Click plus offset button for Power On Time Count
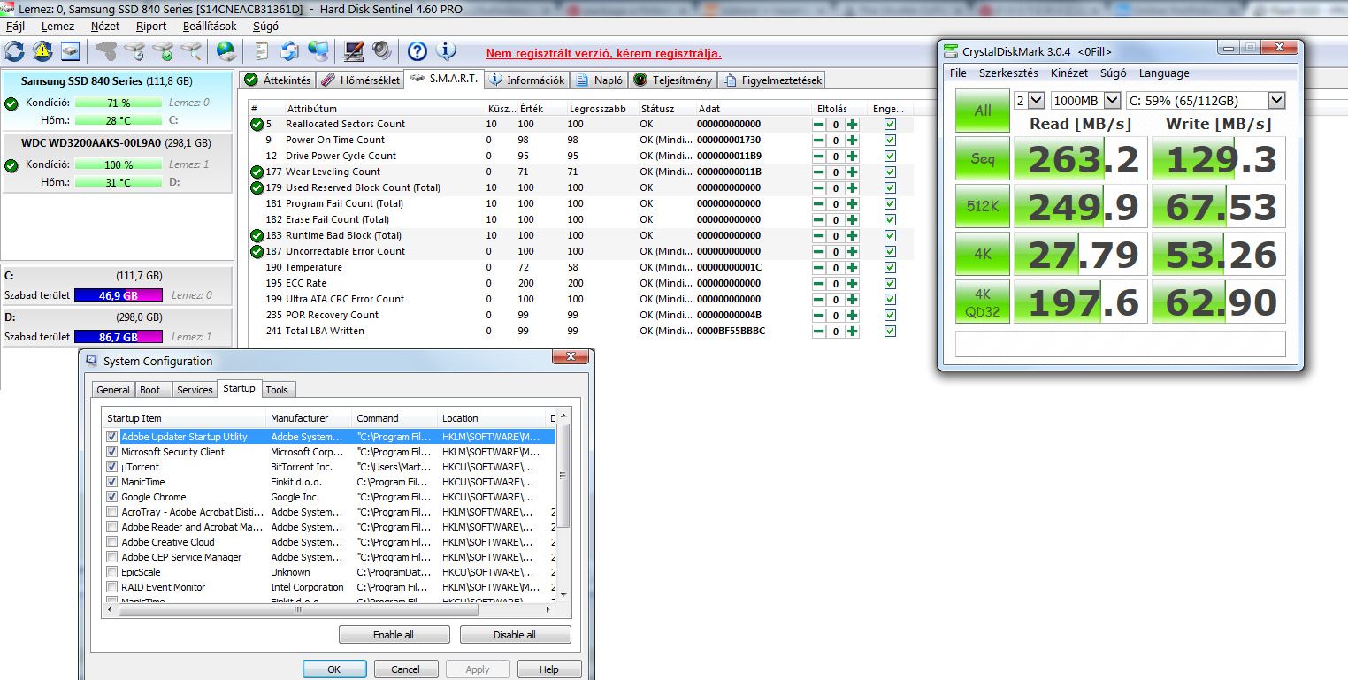 [853, 140]
